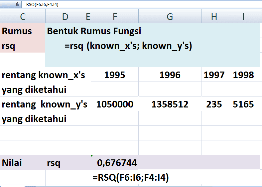The image size is (262, 187).
Task: Click the rentang known_x's label cell
Action: pyautogui.click(x=46, y=75)
